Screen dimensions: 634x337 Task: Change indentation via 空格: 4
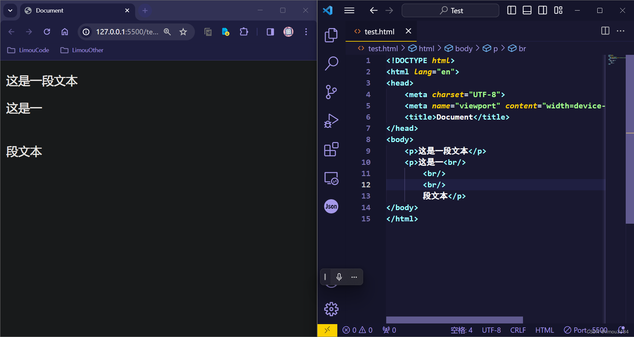[462, 330]
